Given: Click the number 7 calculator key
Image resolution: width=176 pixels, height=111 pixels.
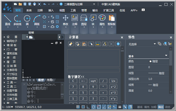Looking at the screenshot, I should click(x=73, y=87).
